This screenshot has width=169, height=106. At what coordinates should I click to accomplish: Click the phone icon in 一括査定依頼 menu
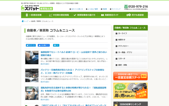coord(27,15)
